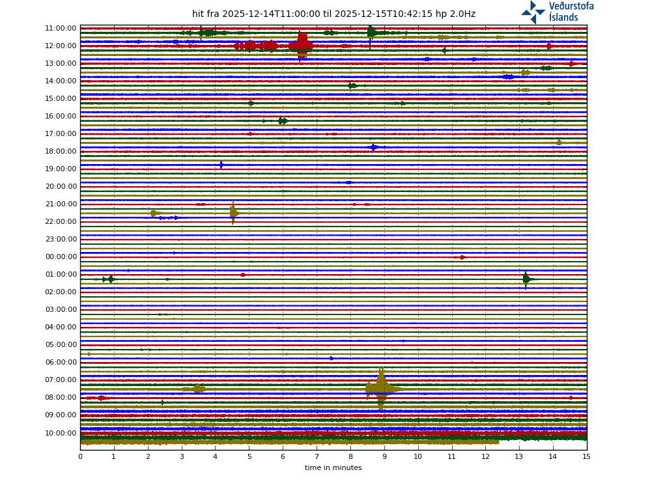Click the 8 tick on minutes axis
The height and width of the screenshot is (500, 667).
click(x=350, y=457)
